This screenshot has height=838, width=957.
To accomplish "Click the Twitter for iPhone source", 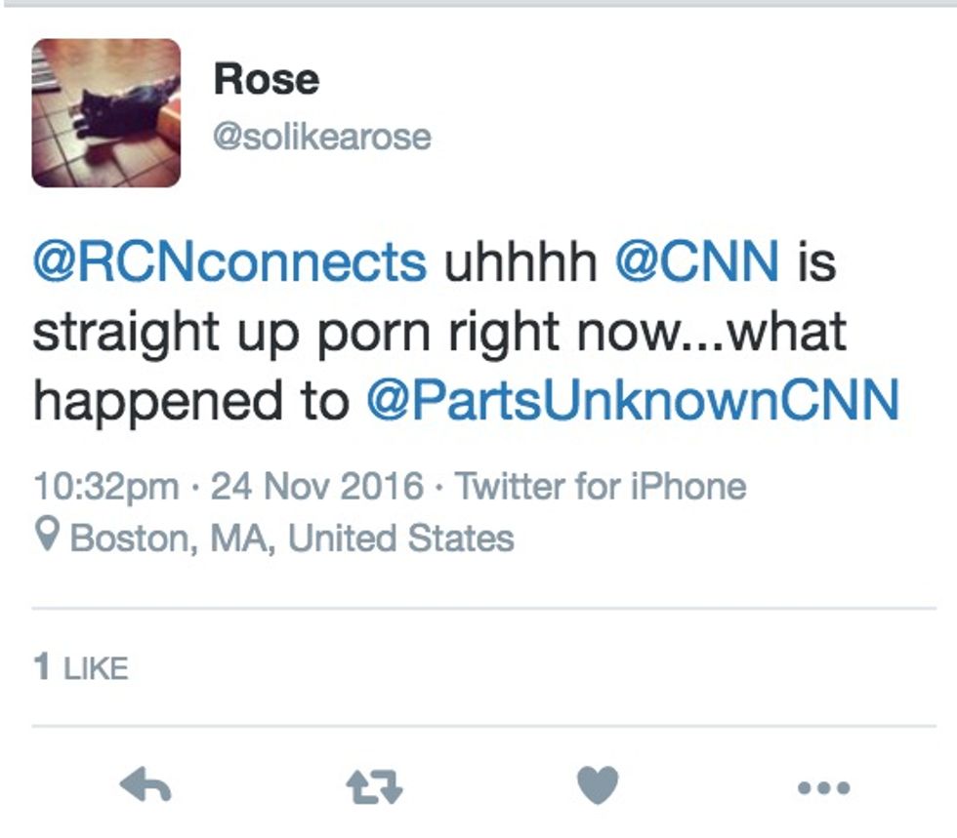I will (x=601, y=486).
